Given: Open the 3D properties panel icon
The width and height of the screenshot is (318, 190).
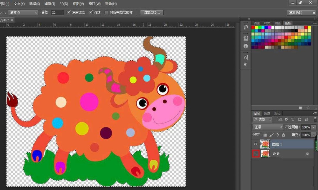Looking at the screenshot, I should coord(246,38).
